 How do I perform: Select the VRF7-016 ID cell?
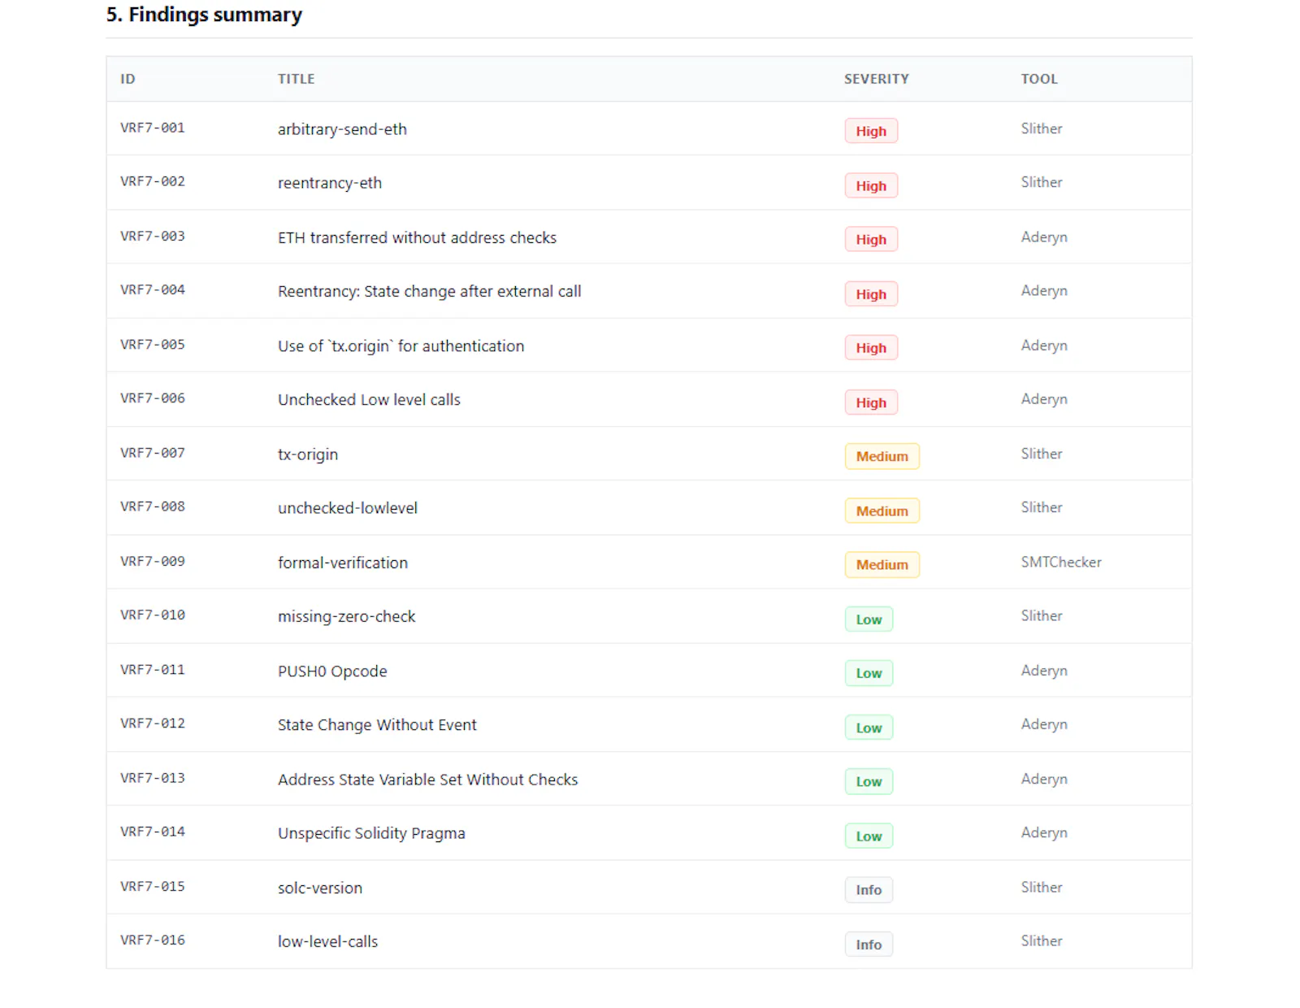click(153, 940)
